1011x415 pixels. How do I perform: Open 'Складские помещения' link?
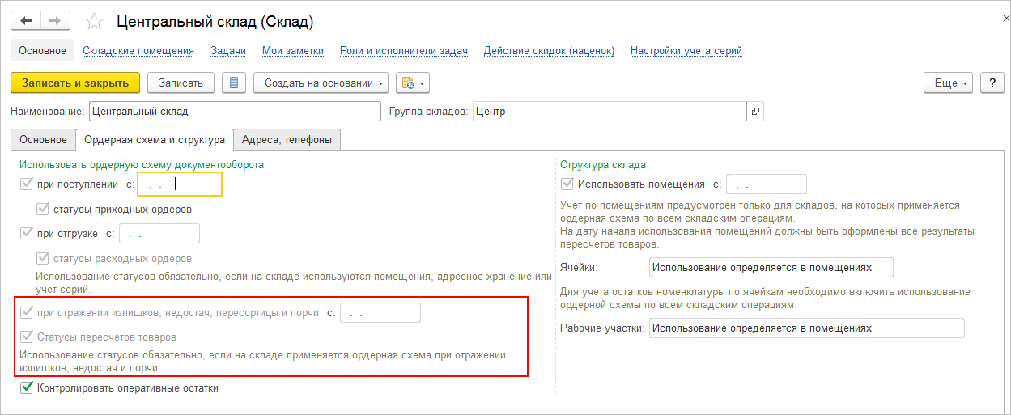tap(138, 50)
